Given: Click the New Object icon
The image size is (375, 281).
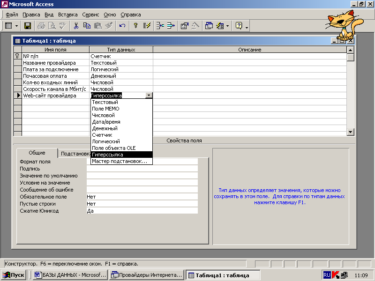Looking at the screenshot, I should tap(220, 26).
